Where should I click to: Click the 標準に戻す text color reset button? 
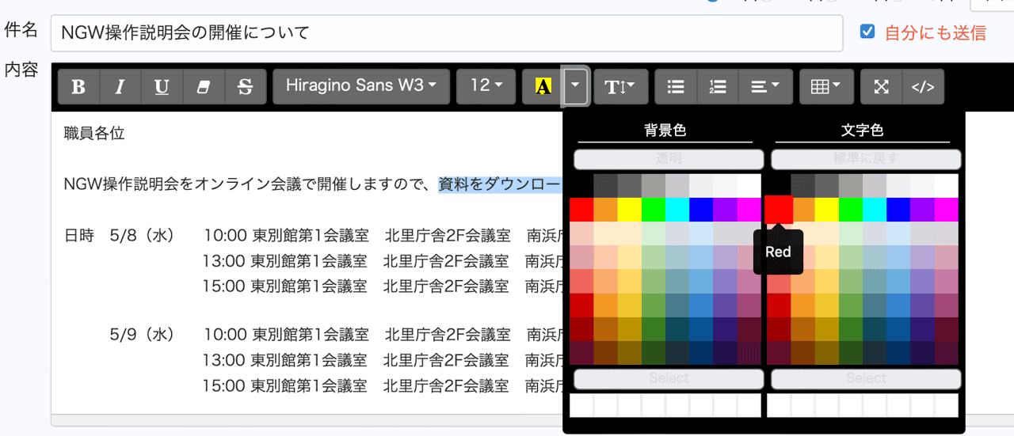coord(866,159)
